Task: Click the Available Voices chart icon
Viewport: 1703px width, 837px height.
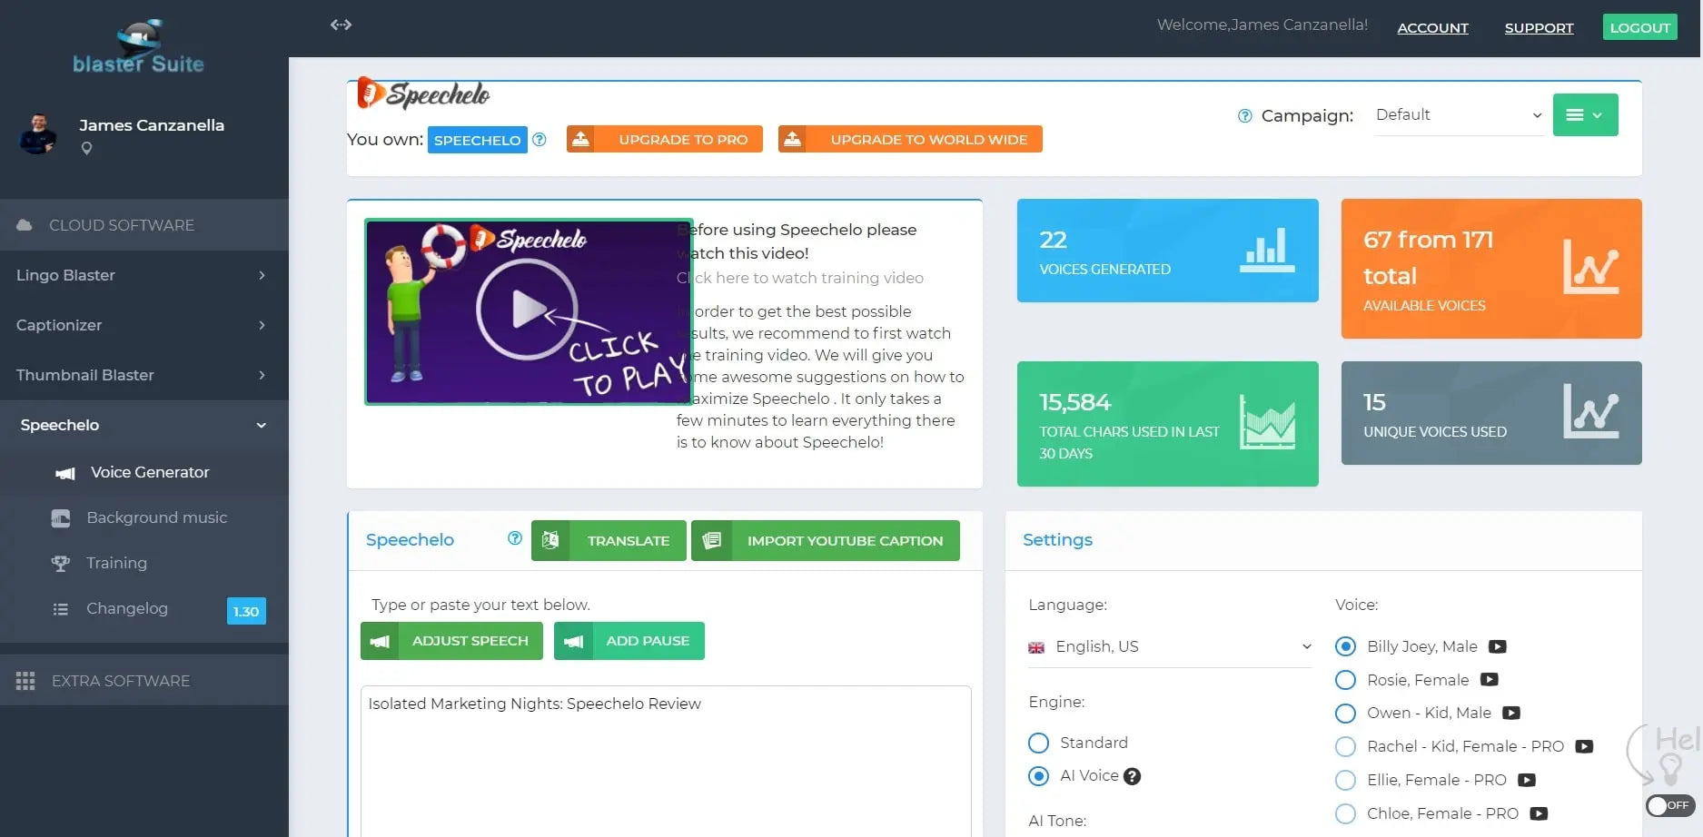Action: pos(1591,267)
